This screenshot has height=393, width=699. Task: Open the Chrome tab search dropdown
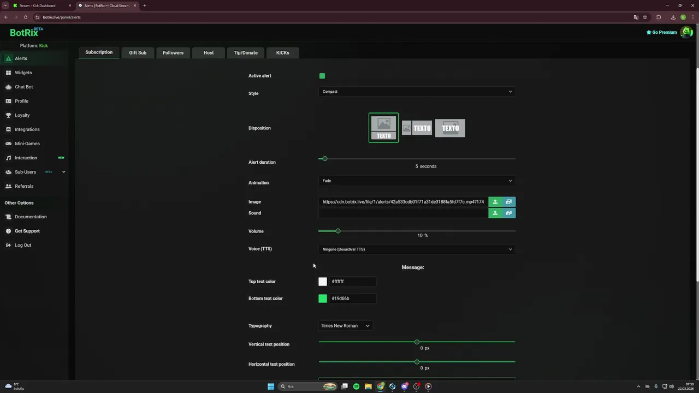[x=5, y=5]
